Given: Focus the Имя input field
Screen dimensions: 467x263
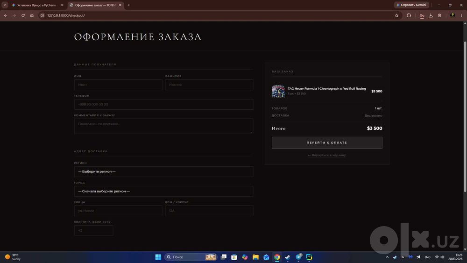Looking at the screenshot, I should 118,85.
